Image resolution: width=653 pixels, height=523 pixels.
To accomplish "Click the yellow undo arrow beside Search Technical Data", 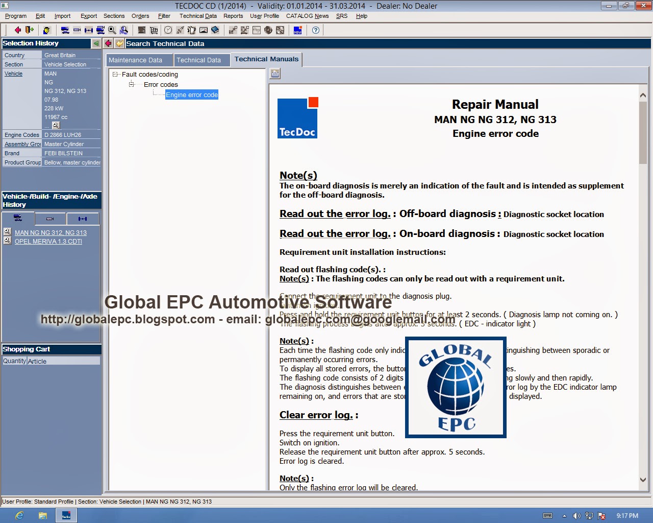I will tap(120, 43).
